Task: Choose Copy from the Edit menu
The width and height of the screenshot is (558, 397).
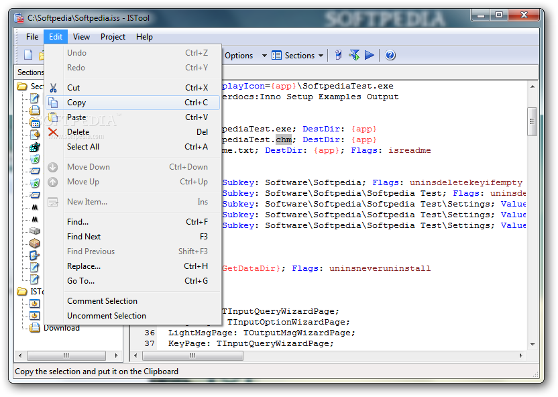Action: pos(133,103)
